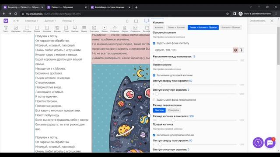Screen dimensions: 280x157
Task: Reload the browser page
Action: click(x=16, y=14)
